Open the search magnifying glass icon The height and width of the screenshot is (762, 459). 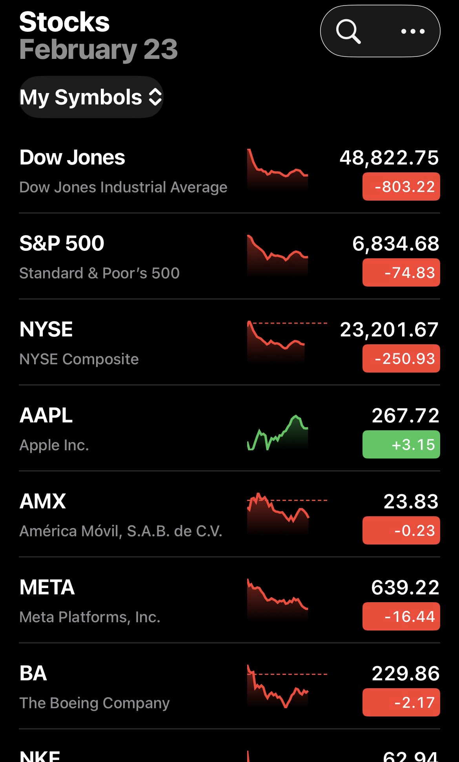pyautogui.click(x=348, y=31)
